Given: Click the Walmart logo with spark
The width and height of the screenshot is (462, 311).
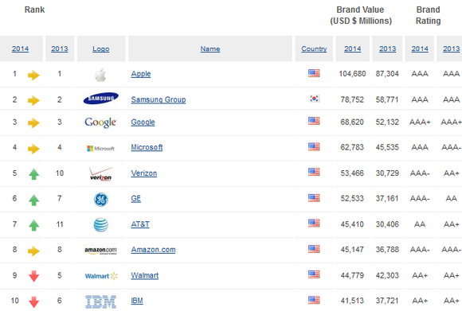Looking at the screenshot, I should coord(101,276).
